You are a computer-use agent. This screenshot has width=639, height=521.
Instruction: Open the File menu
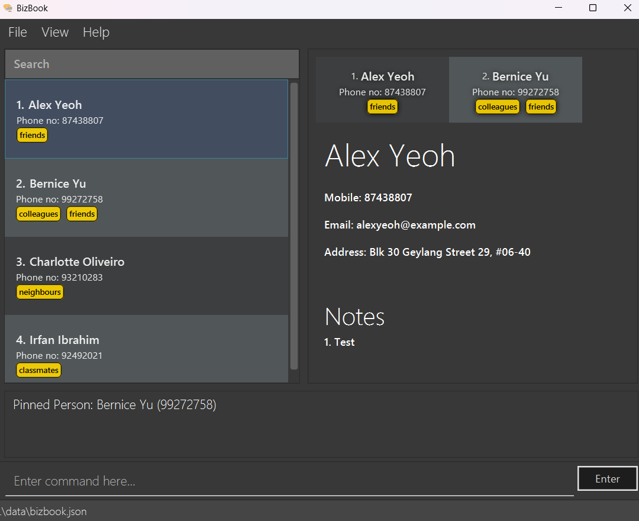(18, 33)
